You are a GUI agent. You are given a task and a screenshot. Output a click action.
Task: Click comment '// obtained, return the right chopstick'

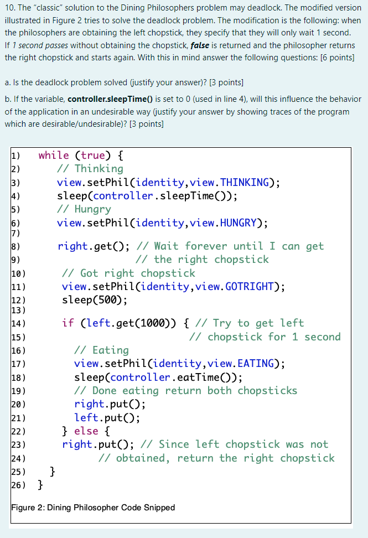(x=216, y=458)
